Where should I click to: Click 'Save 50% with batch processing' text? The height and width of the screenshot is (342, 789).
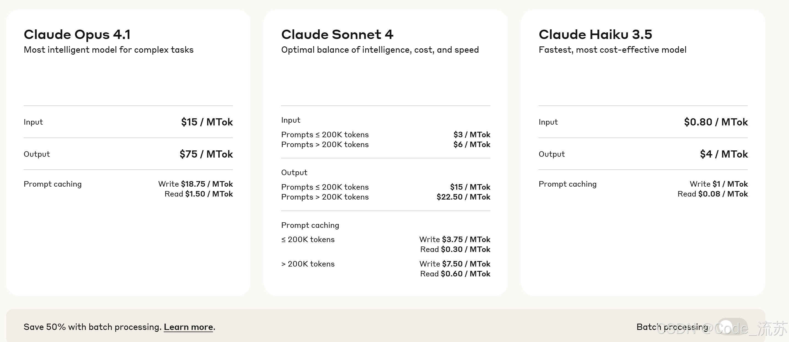click(92, 327)
